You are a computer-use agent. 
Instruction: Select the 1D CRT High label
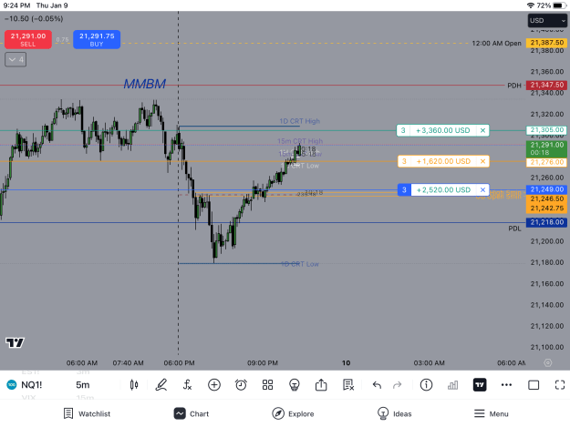(299, 121)
